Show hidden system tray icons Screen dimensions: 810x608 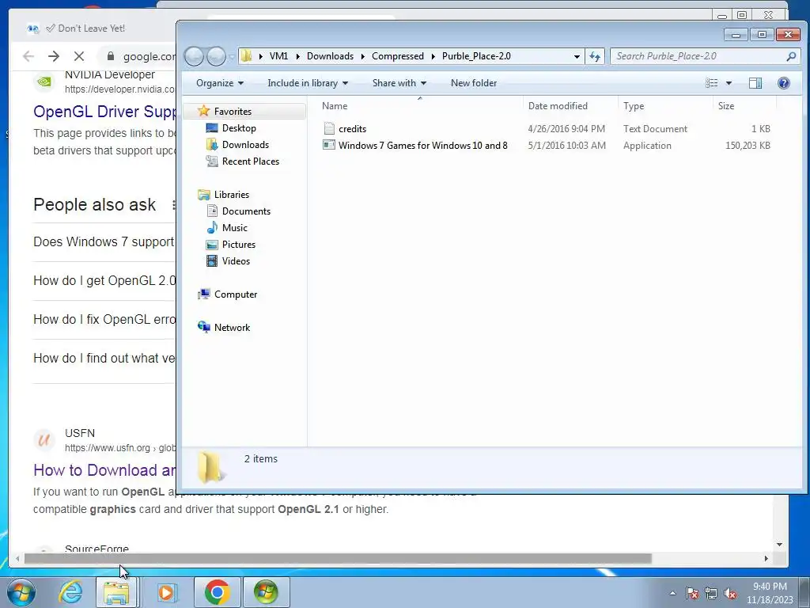pos(672,593)
